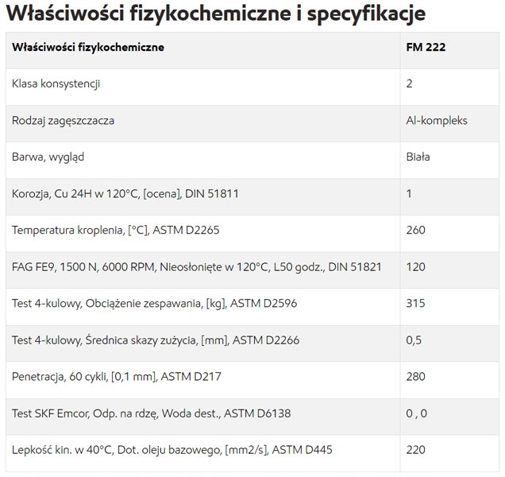Click the Właściwości fizykochemiczne column header
505x477 pixels.
88,47
